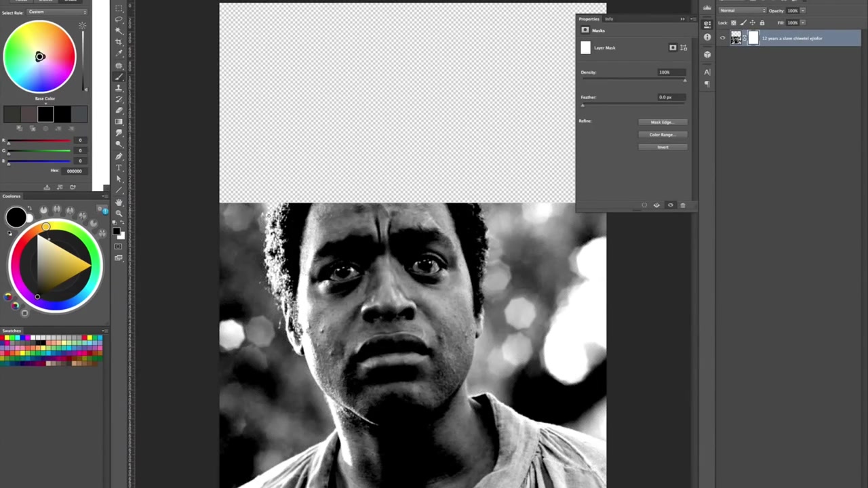The image size is (868, 488).
Task: Change the screen mode from toolbar
Action: tap(119, 258)
